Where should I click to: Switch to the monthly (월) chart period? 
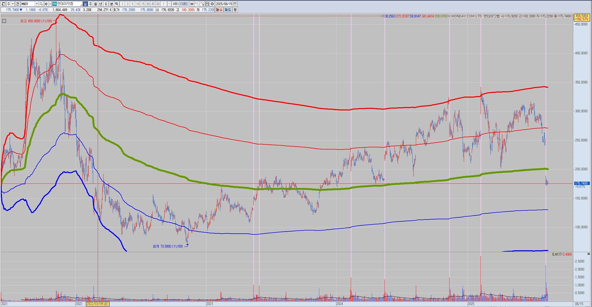[96, 4]
